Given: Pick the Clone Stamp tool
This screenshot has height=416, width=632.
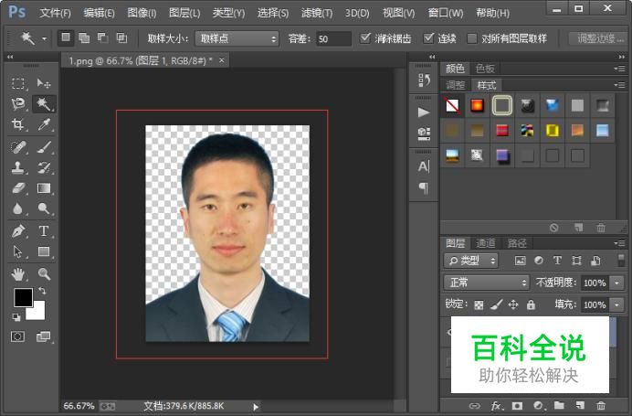Looking at the screenshot, I should click(17, 167).
